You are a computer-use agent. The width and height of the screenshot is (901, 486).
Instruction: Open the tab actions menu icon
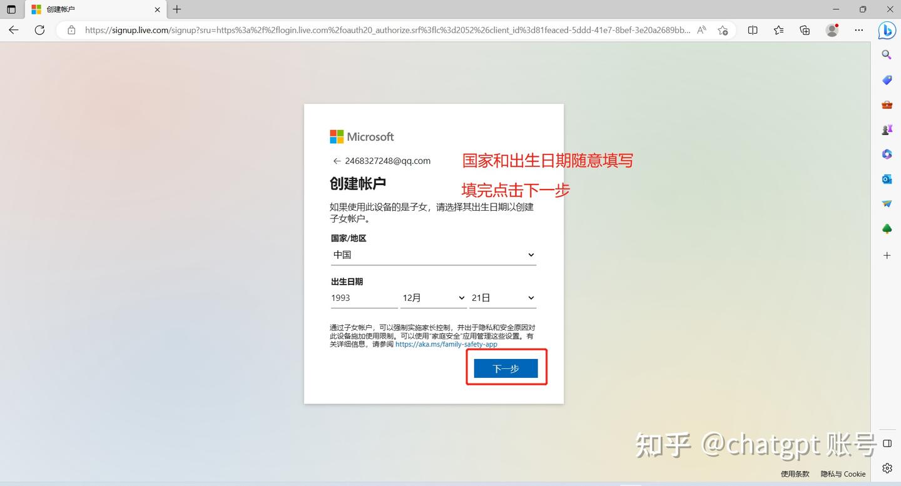(x=11, y=9)
